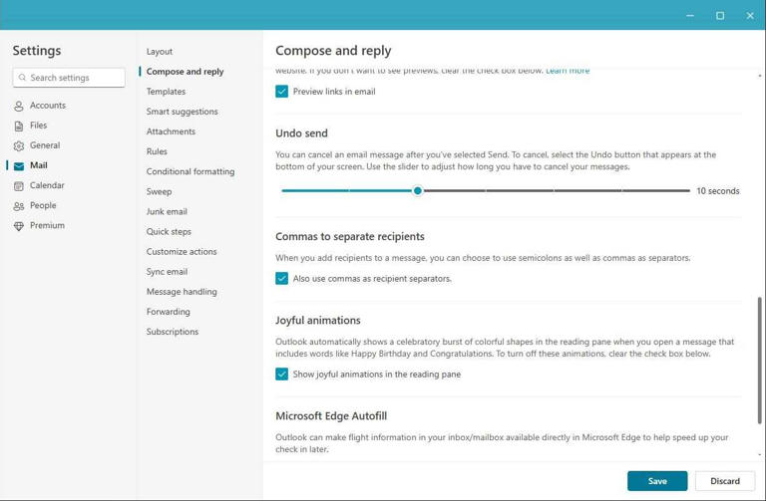Select Sync email settings

pyautogui.click(x=167, y=271)
